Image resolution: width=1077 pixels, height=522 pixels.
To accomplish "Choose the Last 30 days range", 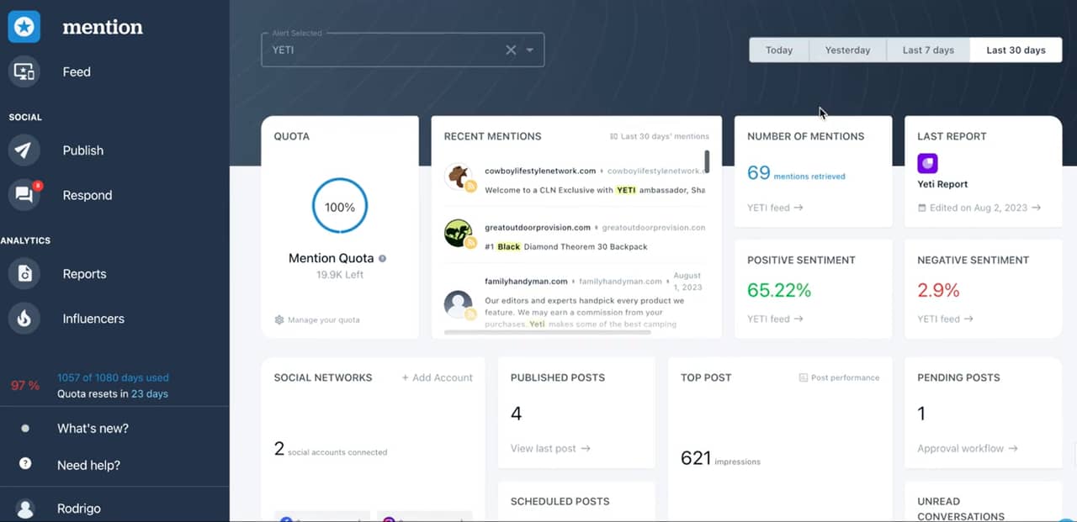I will pyautogui.click(x=1016, y=50).
